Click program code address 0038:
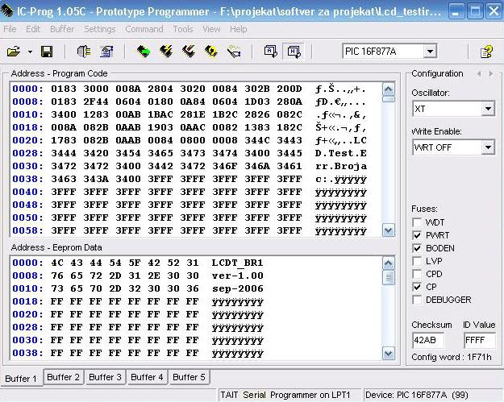Image resolution: width=504 pixels, height=402 pixels. [x=27, y=179]
